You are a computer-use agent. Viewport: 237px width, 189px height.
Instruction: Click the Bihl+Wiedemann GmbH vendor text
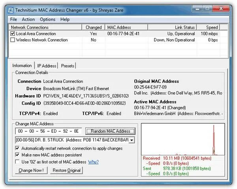coord(178,113)
